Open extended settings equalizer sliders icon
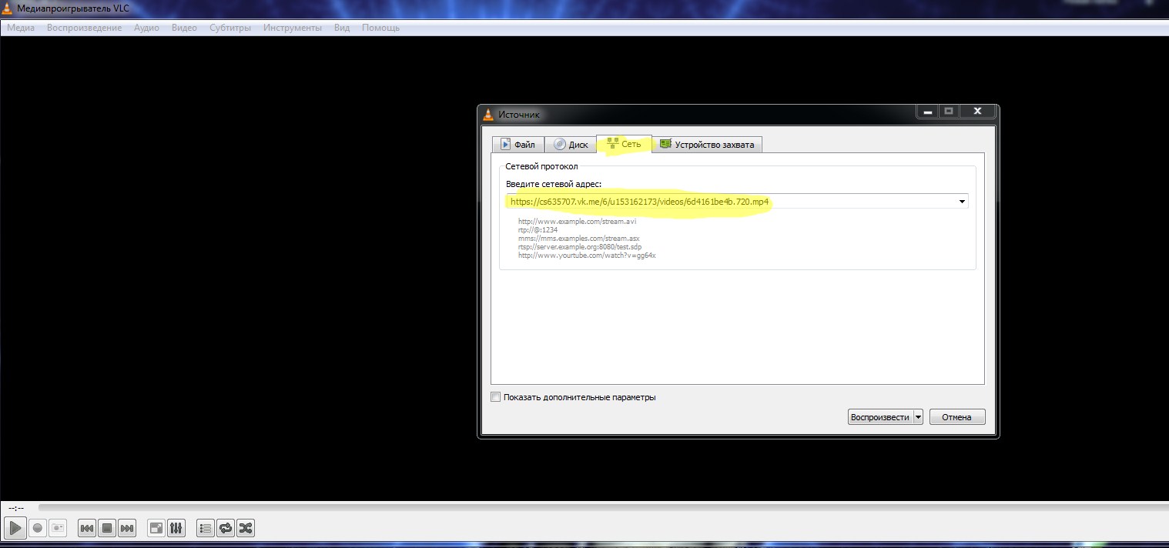Image resolution: width=1169 pixels, height=548 pixels. point(176,528)
